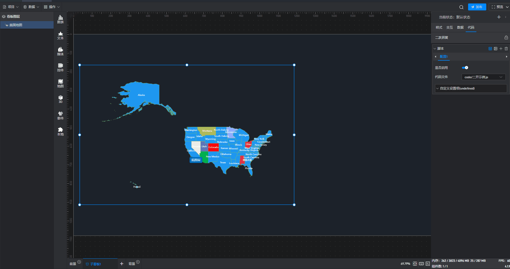Image resolution: width=510 pixels, height=269 pixels.
Task: Open the 图表 chart components panel
Action: [60, 19]
